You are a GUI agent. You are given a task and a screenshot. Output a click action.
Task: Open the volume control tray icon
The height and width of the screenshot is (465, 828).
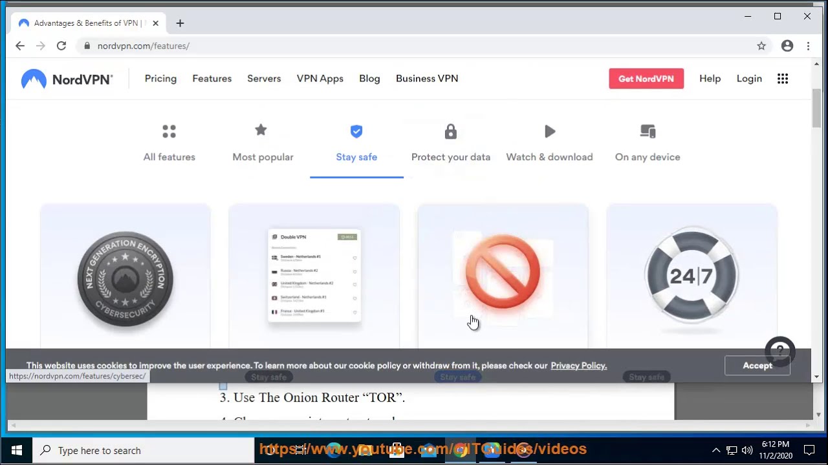747,450
